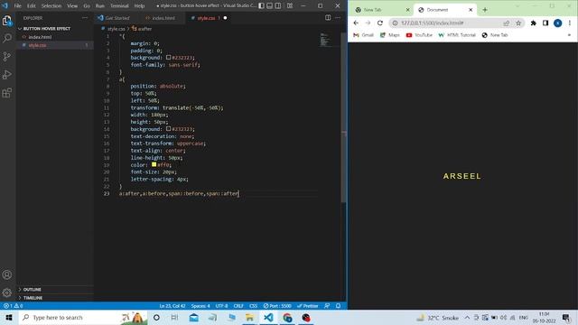Open Chrome Extensions puzzle icon
This screenshot has width=578, height=325.
pos(534,23)
